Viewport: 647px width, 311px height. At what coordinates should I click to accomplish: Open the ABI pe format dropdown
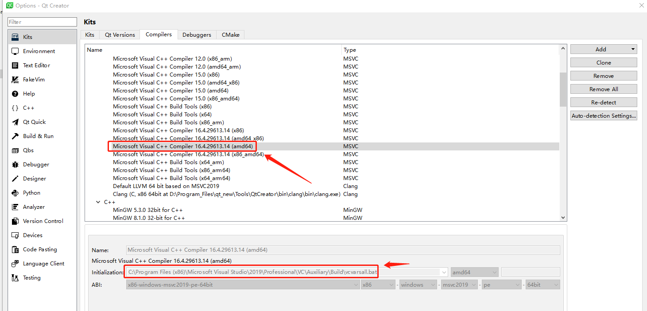pos(501,284)
